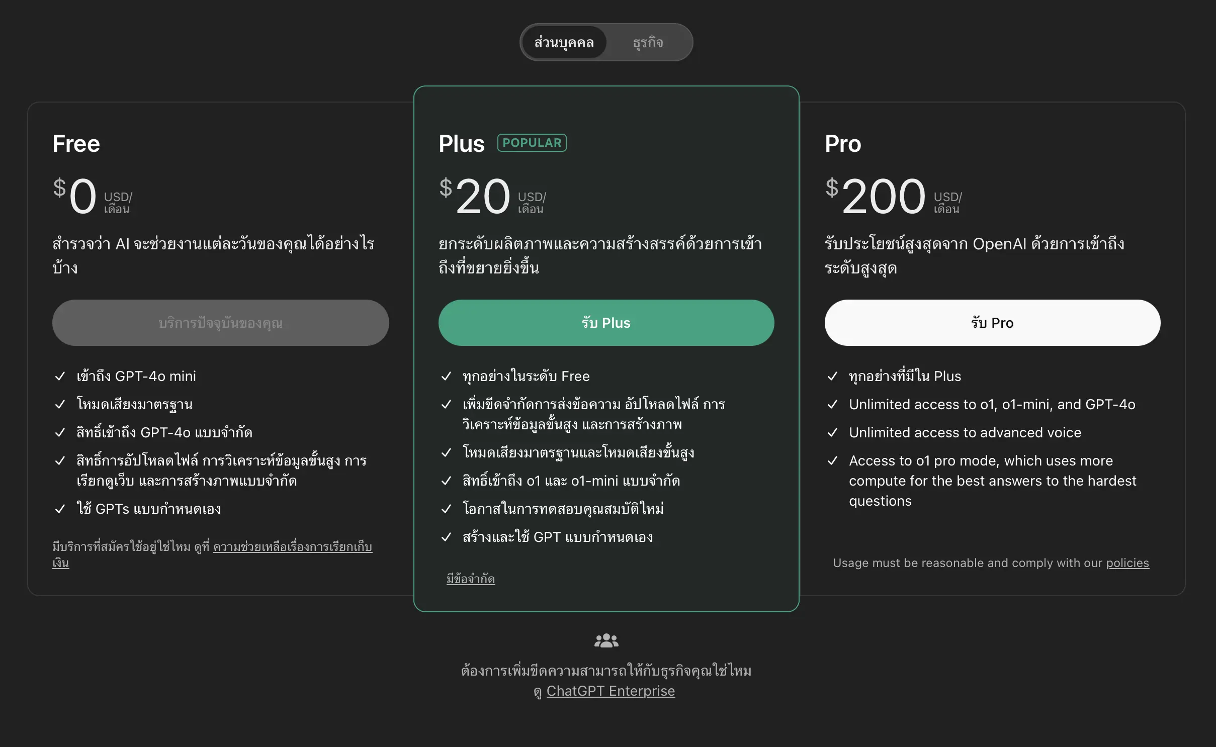Viewport: 1216px width, 747px height.
Task: Click the people group icon above Enterprise text
Action: pos(606,640)
